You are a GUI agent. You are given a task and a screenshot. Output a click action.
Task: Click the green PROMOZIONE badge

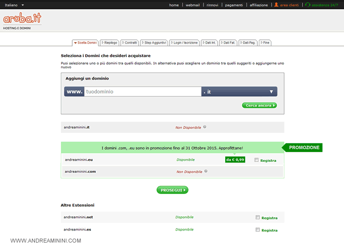304,148
